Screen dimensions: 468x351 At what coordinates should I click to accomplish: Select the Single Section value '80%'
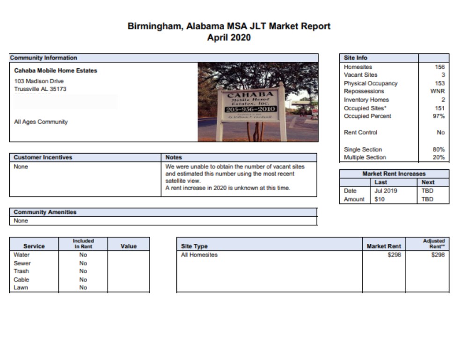439,149
